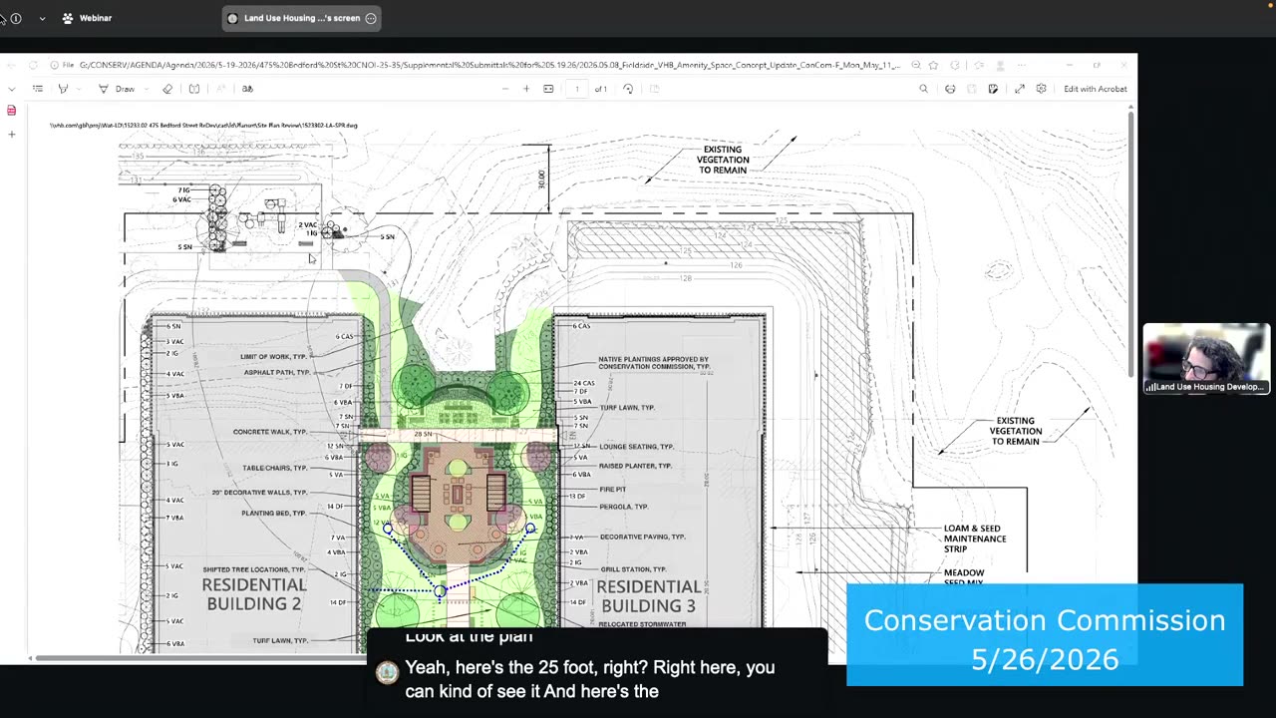
Task: Open Land Use Housing screen share options
Action: point(371,18)
